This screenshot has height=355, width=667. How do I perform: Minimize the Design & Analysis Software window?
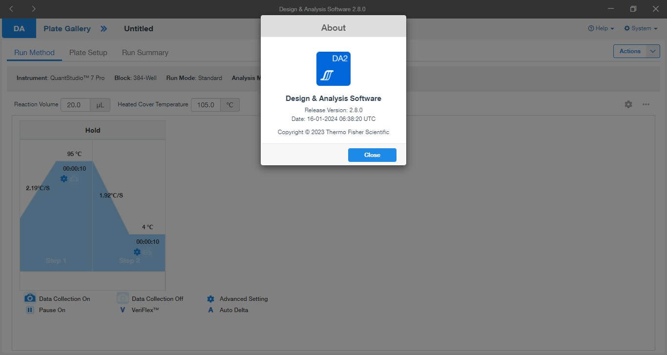point(611,9)
